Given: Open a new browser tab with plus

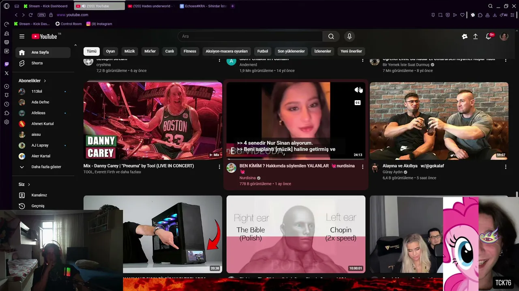Looking at the screenshot, I should [x=232, y=6].
